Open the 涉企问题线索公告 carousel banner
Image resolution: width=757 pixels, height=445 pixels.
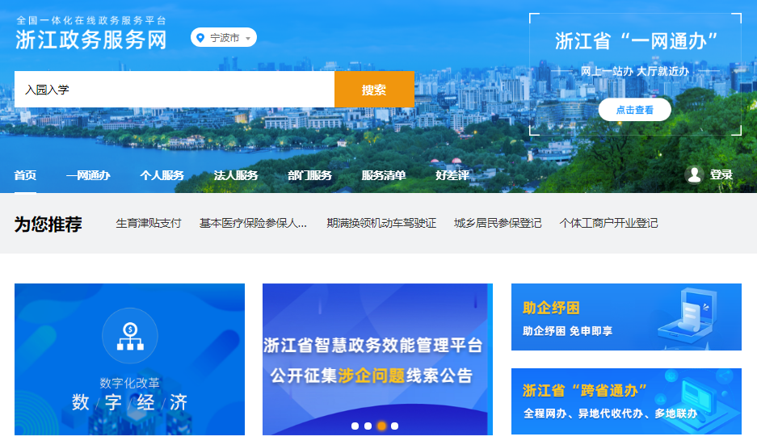[377, 359]
